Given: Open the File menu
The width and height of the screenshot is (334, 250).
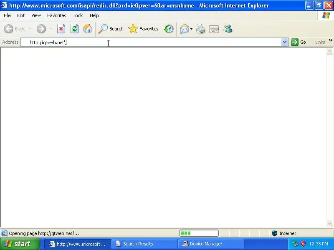Looking at the screenshot, I should [x=7, y=15].
